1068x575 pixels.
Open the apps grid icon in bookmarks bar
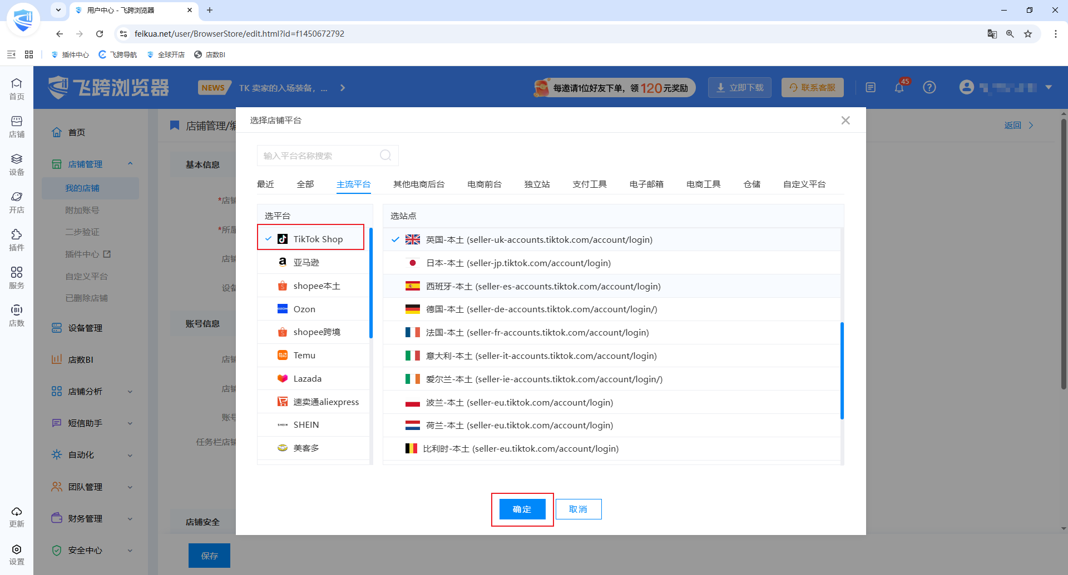pos(29,54)
